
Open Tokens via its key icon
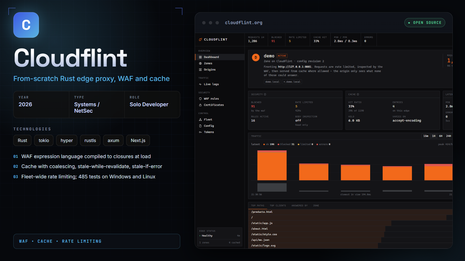(x=200, y=132)
